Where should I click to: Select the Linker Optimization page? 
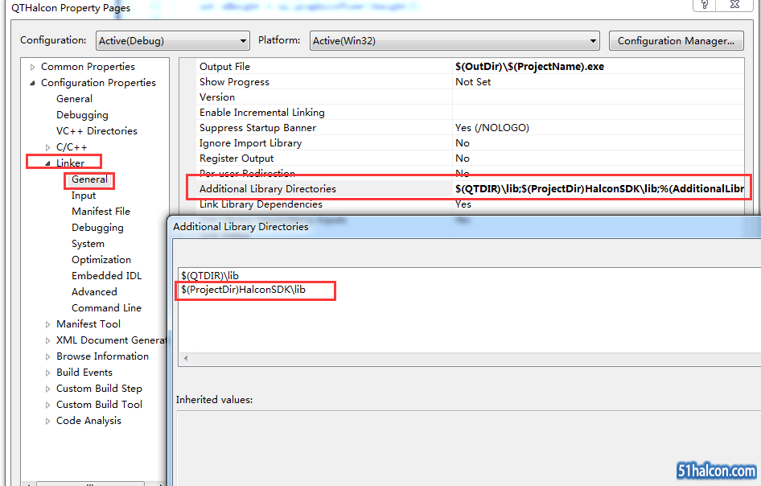click(x=101, y=260)
